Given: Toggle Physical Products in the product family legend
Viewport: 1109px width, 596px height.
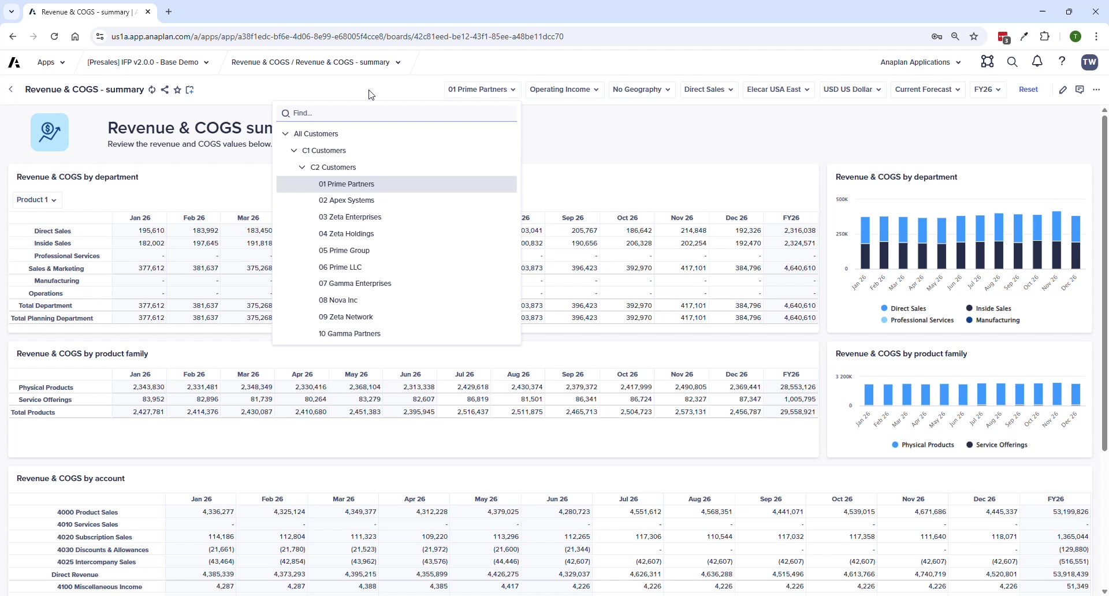Looking at the screenshot, I should pyautogui.click(x=927, y=445).
